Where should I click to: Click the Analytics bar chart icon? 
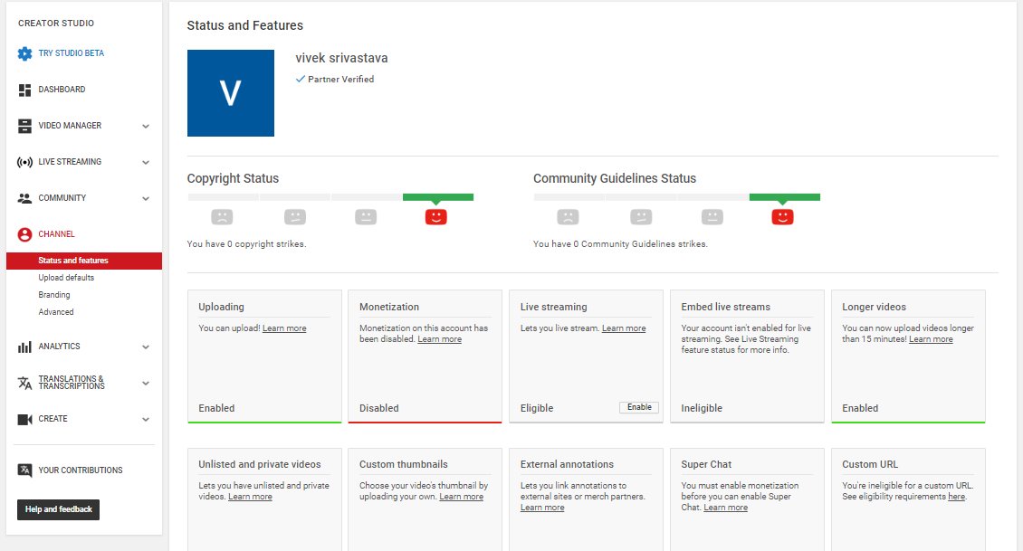pyautogui.click(x=24, y=347)
